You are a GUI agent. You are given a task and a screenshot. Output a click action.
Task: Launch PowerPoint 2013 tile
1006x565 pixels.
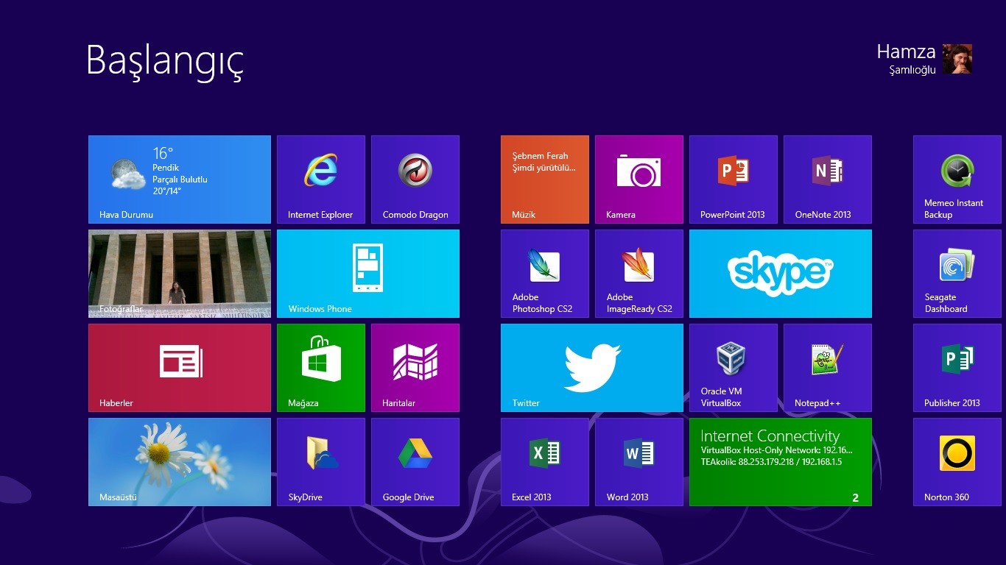coord(734,180)
